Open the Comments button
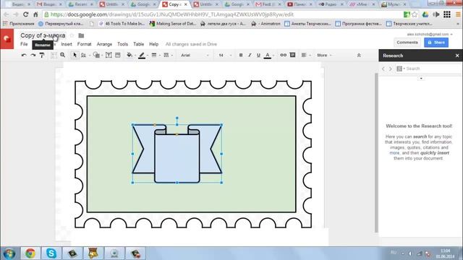This screenshot has height=260, width=463. (x=407, y=42)
